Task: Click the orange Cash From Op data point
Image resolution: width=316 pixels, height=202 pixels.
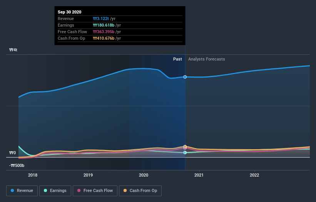Action: (x=185, y=146)
